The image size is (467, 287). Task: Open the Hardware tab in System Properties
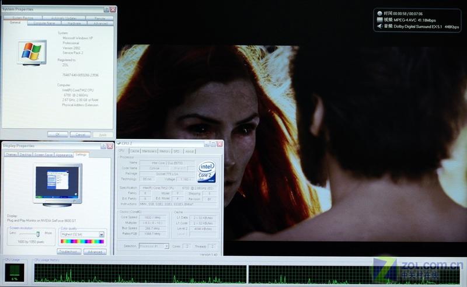coord(74,23)
